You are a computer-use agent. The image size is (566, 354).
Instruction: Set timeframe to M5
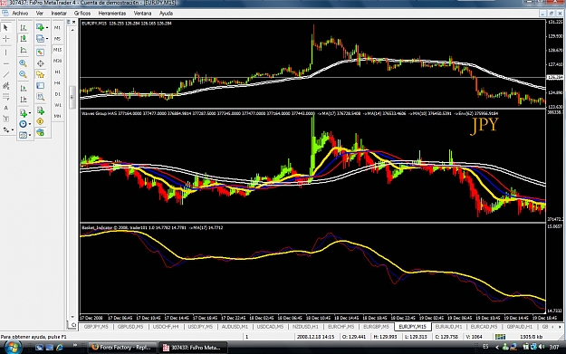(x=57, y=39)
